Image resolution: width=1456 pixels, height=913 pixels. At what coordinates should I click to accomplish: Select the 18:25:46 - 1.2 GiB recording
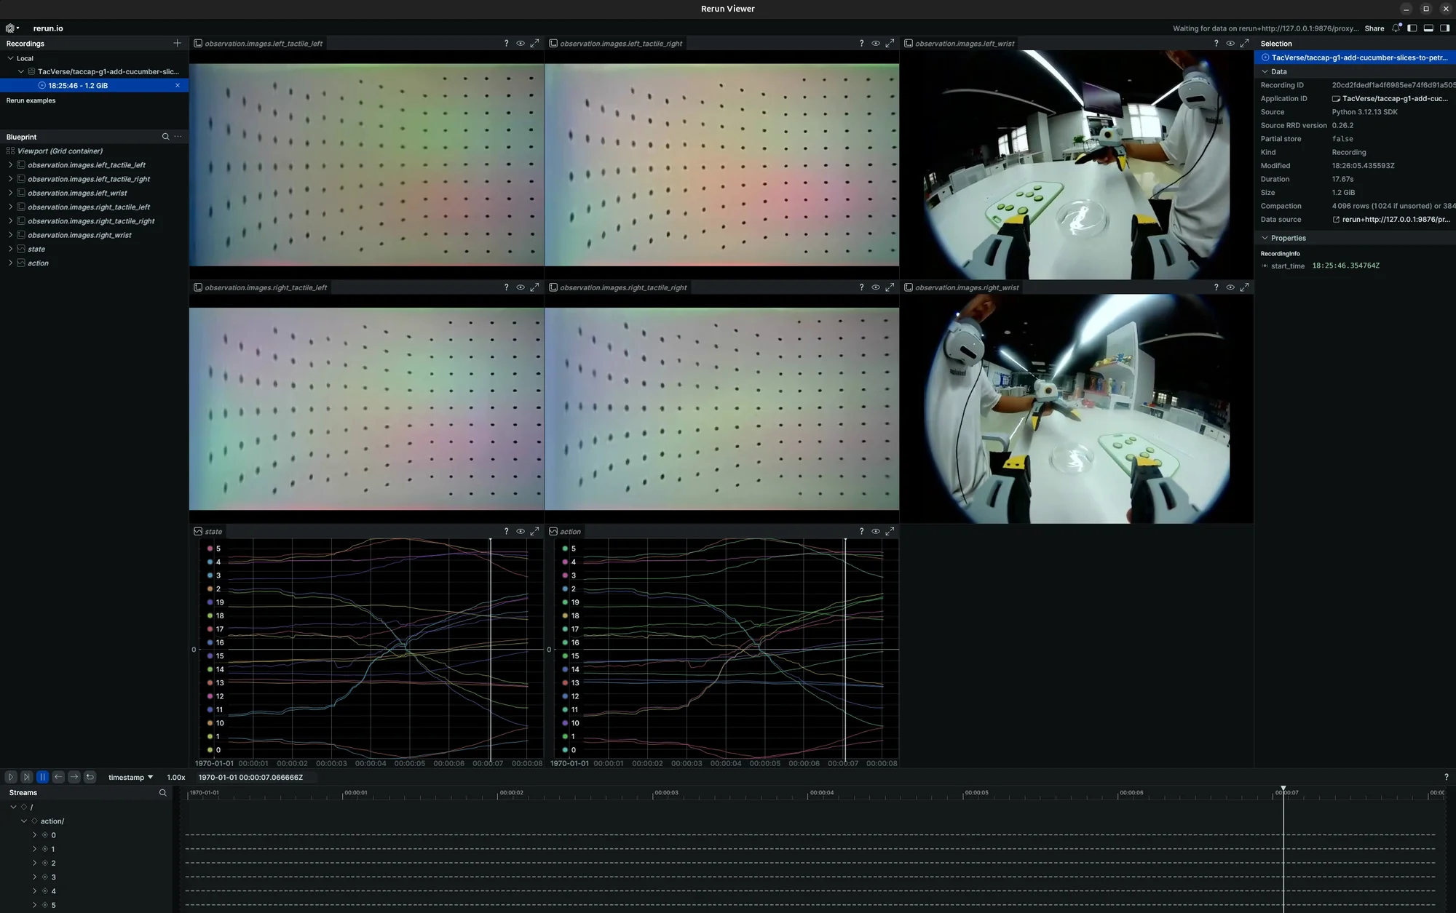(x=94, y=86)
